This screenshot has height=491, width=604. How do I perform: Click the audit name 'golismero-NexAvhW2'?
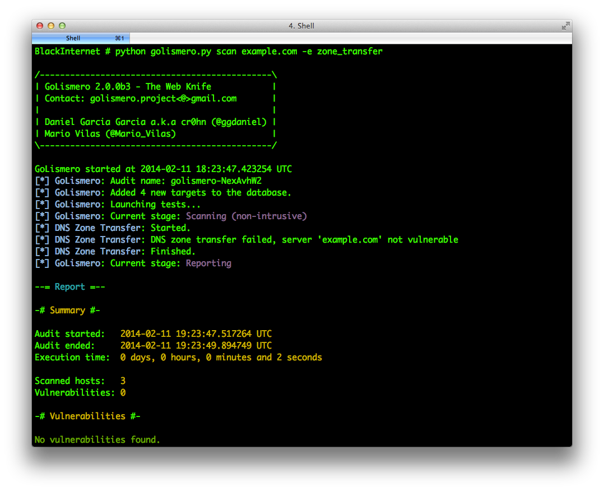click(x=216, y=180)
